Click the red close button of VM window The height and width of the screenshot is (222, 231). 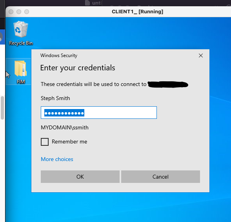[11, 12]
